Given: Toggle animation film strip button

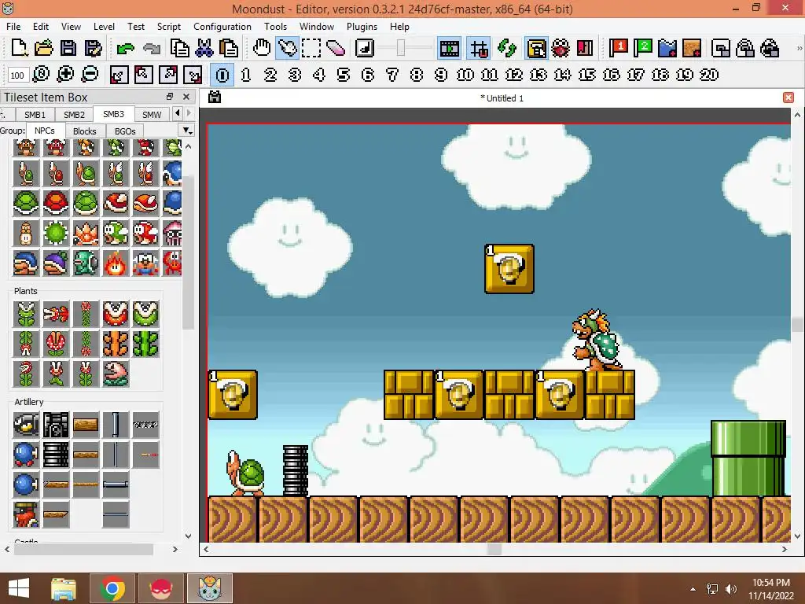Looking at the screenshot, I should coord(449,48).
